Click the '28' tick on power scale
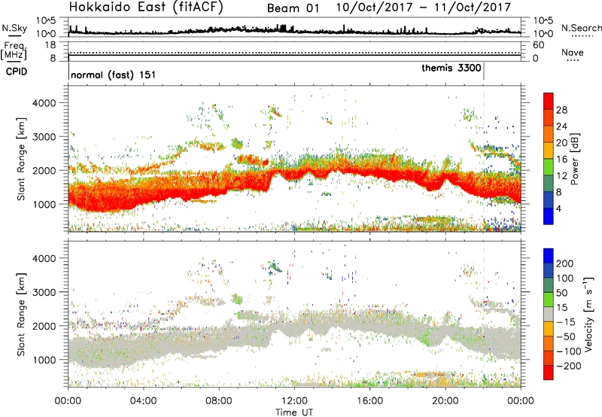602x417 pixels. (561, 110)
